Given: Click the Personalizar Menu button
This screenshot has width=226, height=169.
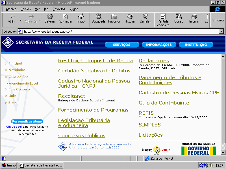Looking at the screenshot, I should (x=27, y=121).
